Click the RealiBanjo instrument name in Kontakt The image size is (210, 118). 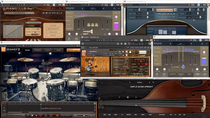click(93, 51)
